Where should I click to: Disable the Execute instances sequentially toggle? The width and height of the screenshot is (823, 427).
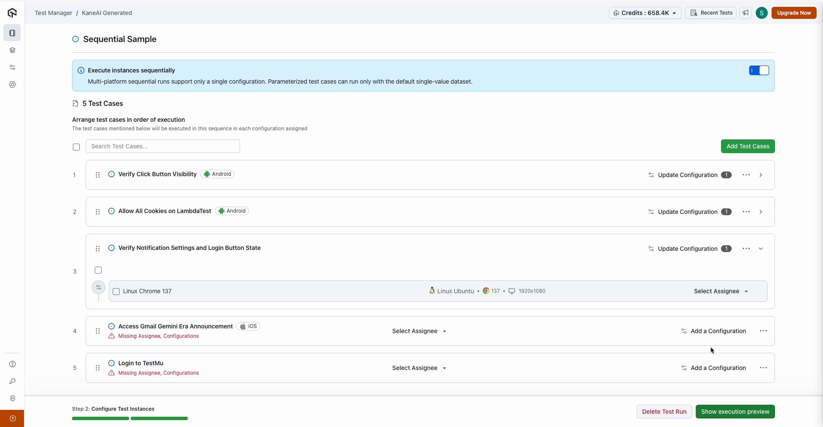759,70
